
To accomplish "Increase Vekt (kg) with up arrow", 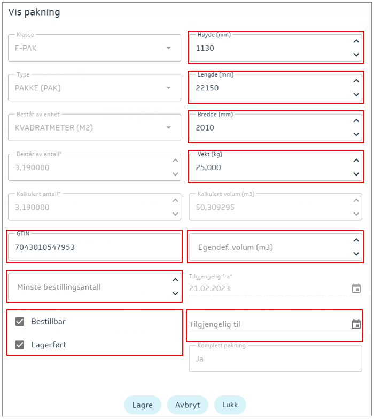I will 356,160.
